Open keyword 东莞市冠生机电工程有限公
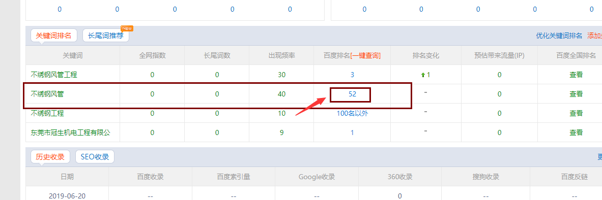Image resolution: width=602 pixels, height=200 pixels. (71, 132)
